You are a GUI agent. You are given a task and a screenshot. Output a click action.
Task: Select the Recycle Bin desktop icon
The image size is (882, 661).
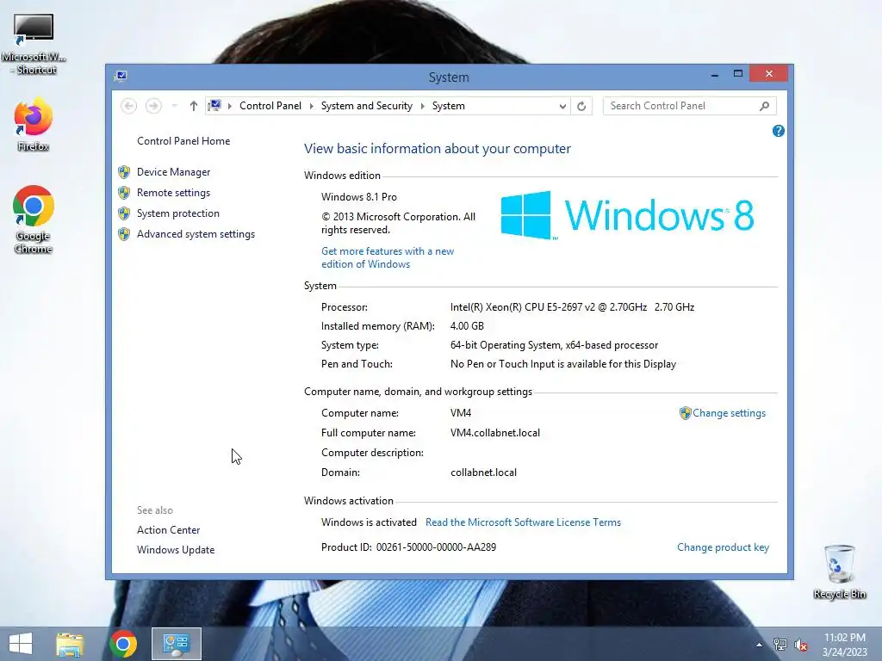tap(840, 572)
